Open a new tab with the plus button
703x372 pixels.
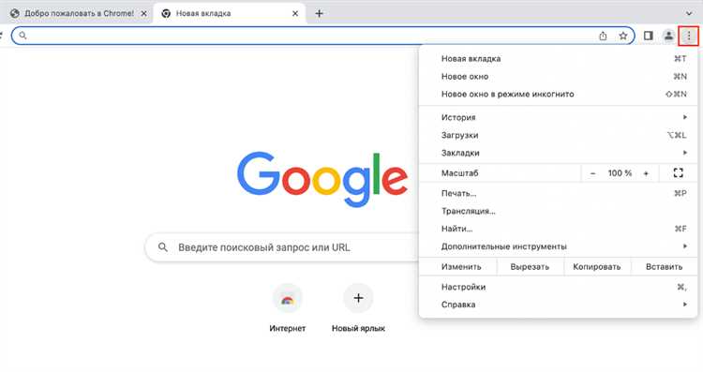319,13
